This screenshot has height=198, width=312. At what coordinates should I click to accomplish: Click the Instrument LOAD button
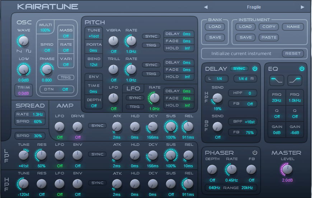point(245,27)
